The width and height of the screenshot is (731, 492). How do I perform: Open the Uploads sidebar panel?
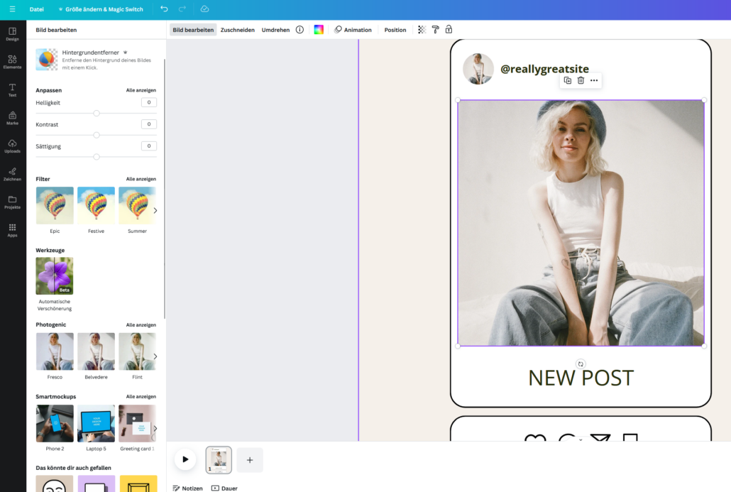[12, 146]
